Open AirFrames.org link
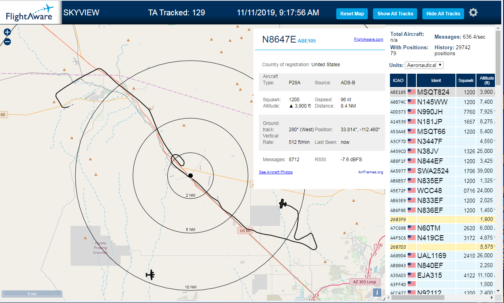Viewport: 504px width, 303px height. coord(371,172)
